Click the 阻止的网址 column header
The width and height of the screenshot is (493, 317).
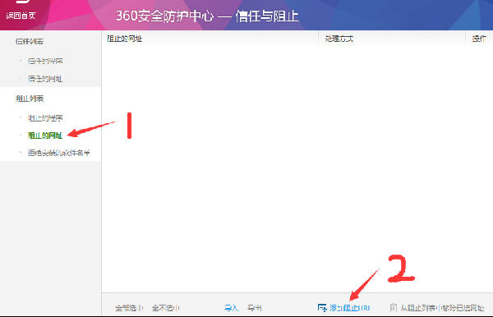[x=125, y=39]
